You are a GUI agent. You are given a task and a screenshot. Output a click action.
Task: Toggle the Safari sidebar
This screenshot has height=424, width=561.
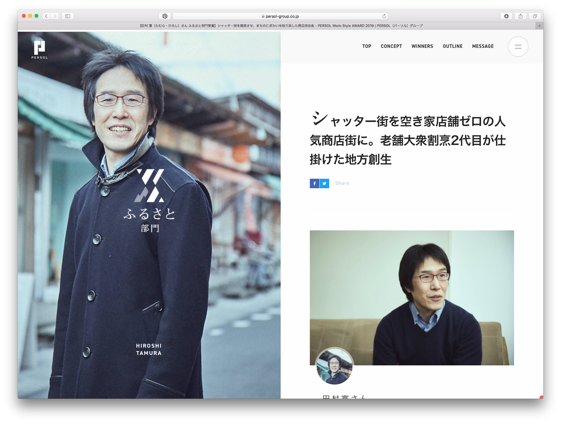point(68,16)
